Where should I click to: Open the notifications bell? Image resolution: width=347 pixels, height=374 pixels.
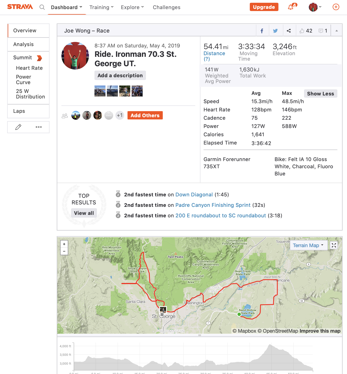291,7
